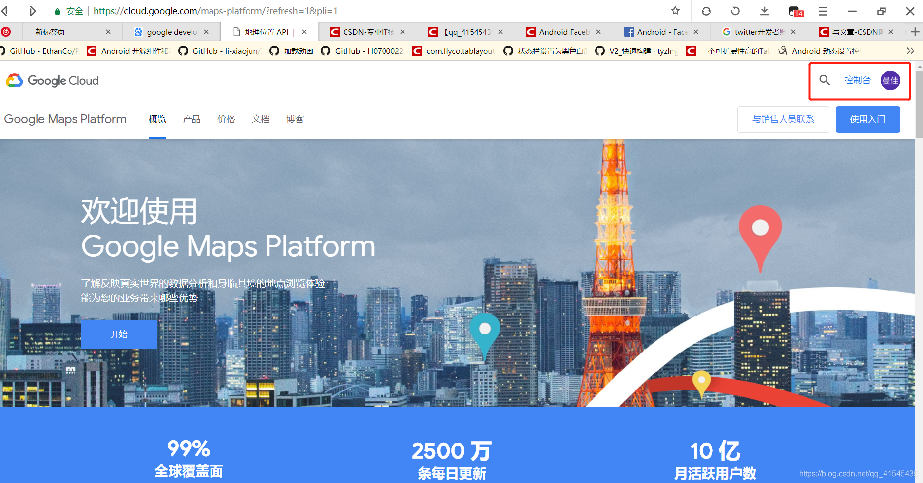Switch to twitter开发者 browser tab

click(759, 32)
